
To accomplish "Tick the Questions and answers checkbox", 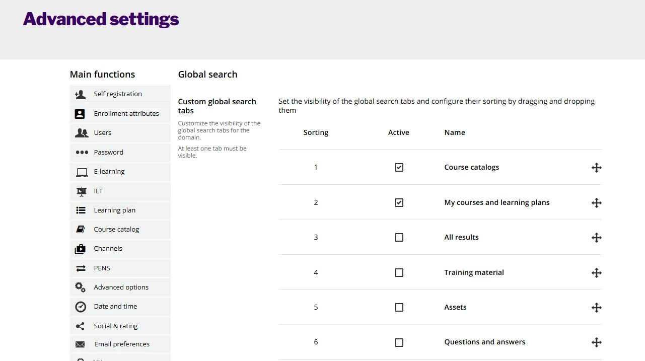I will (x=399, y=342).
